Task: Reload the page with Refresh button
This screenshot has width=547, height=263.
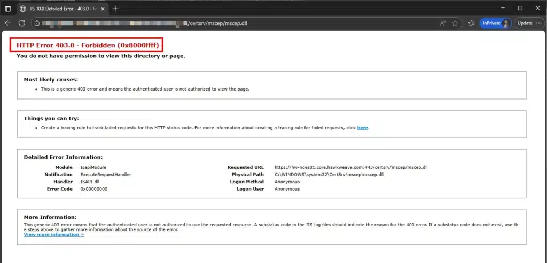Action: click(22, 23)
